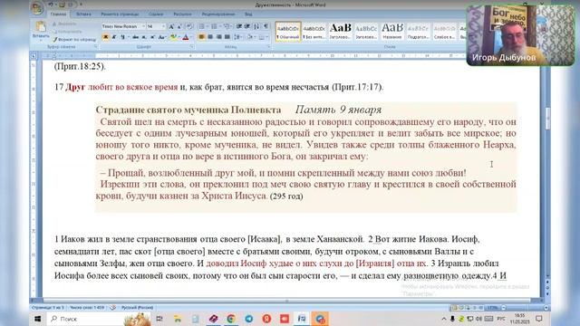Open the Windows Start menu
The width and height of the screenshot is (580, 326).
click(x=38, y=319)
